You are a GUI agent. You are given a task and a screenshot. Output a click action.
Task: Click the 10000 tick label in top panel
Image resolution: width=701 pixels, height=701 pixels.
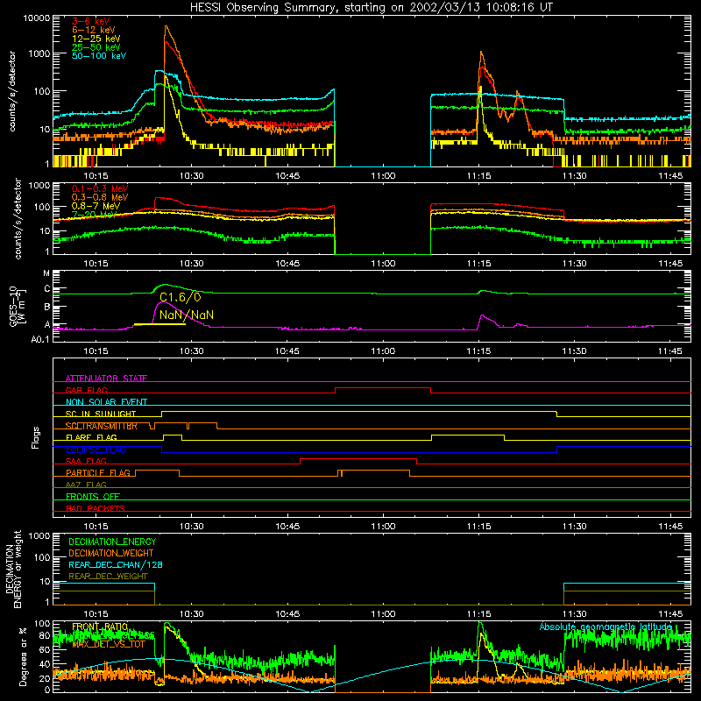(x=37, y=18)
